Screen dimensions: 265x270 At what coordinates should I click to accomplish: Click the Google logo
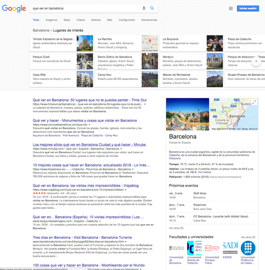[14, 8]
